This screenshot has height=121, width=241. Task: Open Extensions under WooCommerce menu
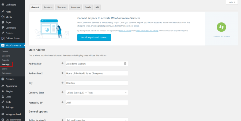coord(7,73)
